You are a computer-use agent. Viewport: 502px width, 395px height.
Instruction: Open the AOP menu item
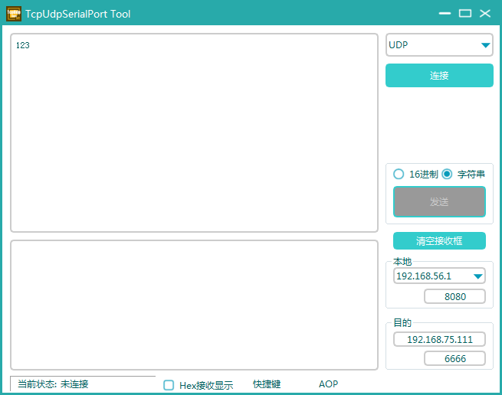click(328, 384)
